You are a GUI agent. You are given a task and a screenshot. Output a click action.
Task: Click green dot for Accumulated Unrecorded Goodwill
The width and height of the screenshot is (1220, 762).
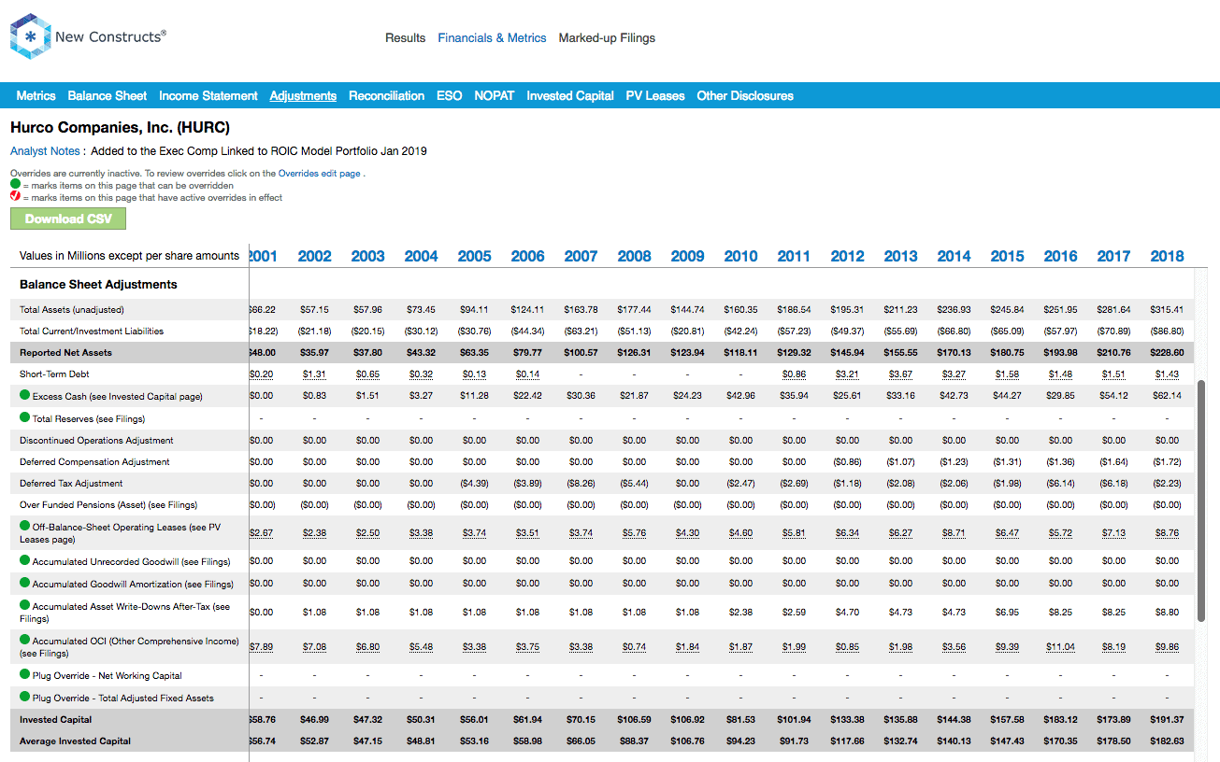click(x=25, y=560)
